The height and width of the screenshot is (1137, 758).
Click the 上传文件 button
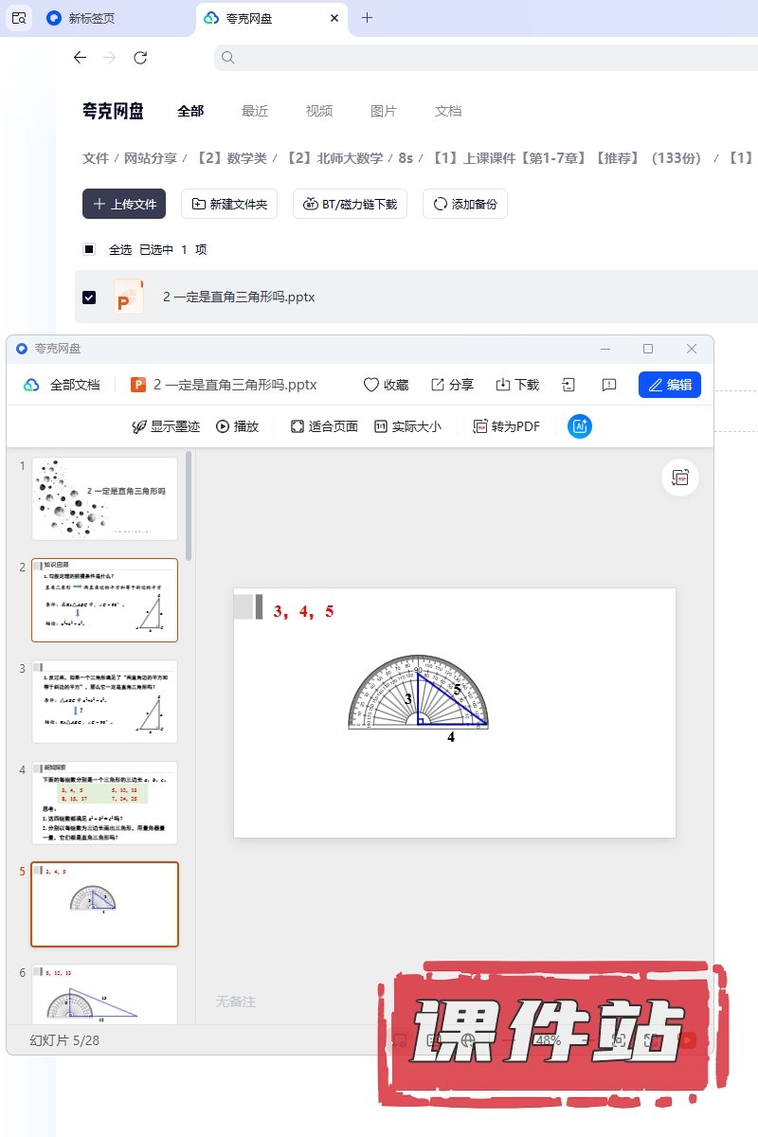point(124,204)
